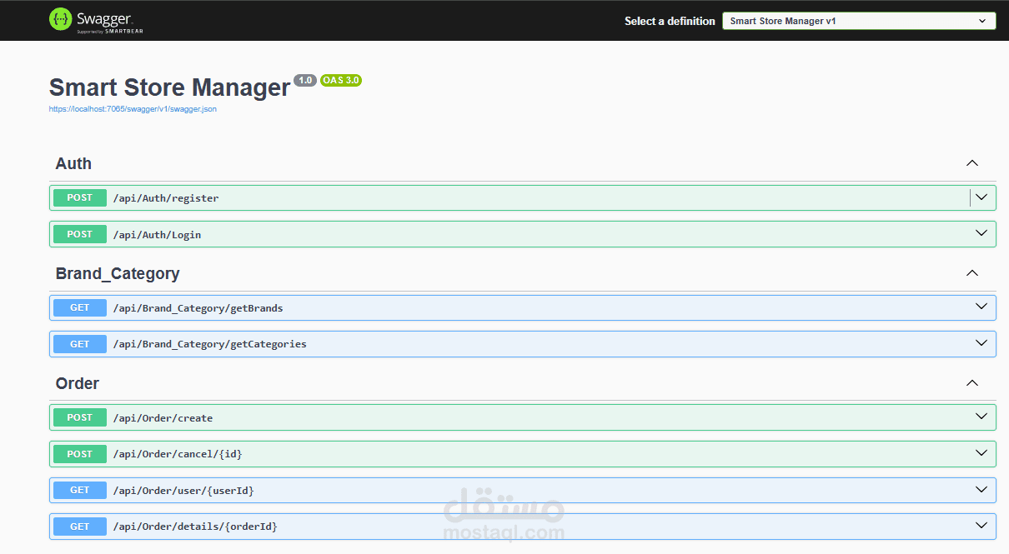Collapse the Brand_Category section chevron
The image size is (1009, 554).
coord(971,273)
